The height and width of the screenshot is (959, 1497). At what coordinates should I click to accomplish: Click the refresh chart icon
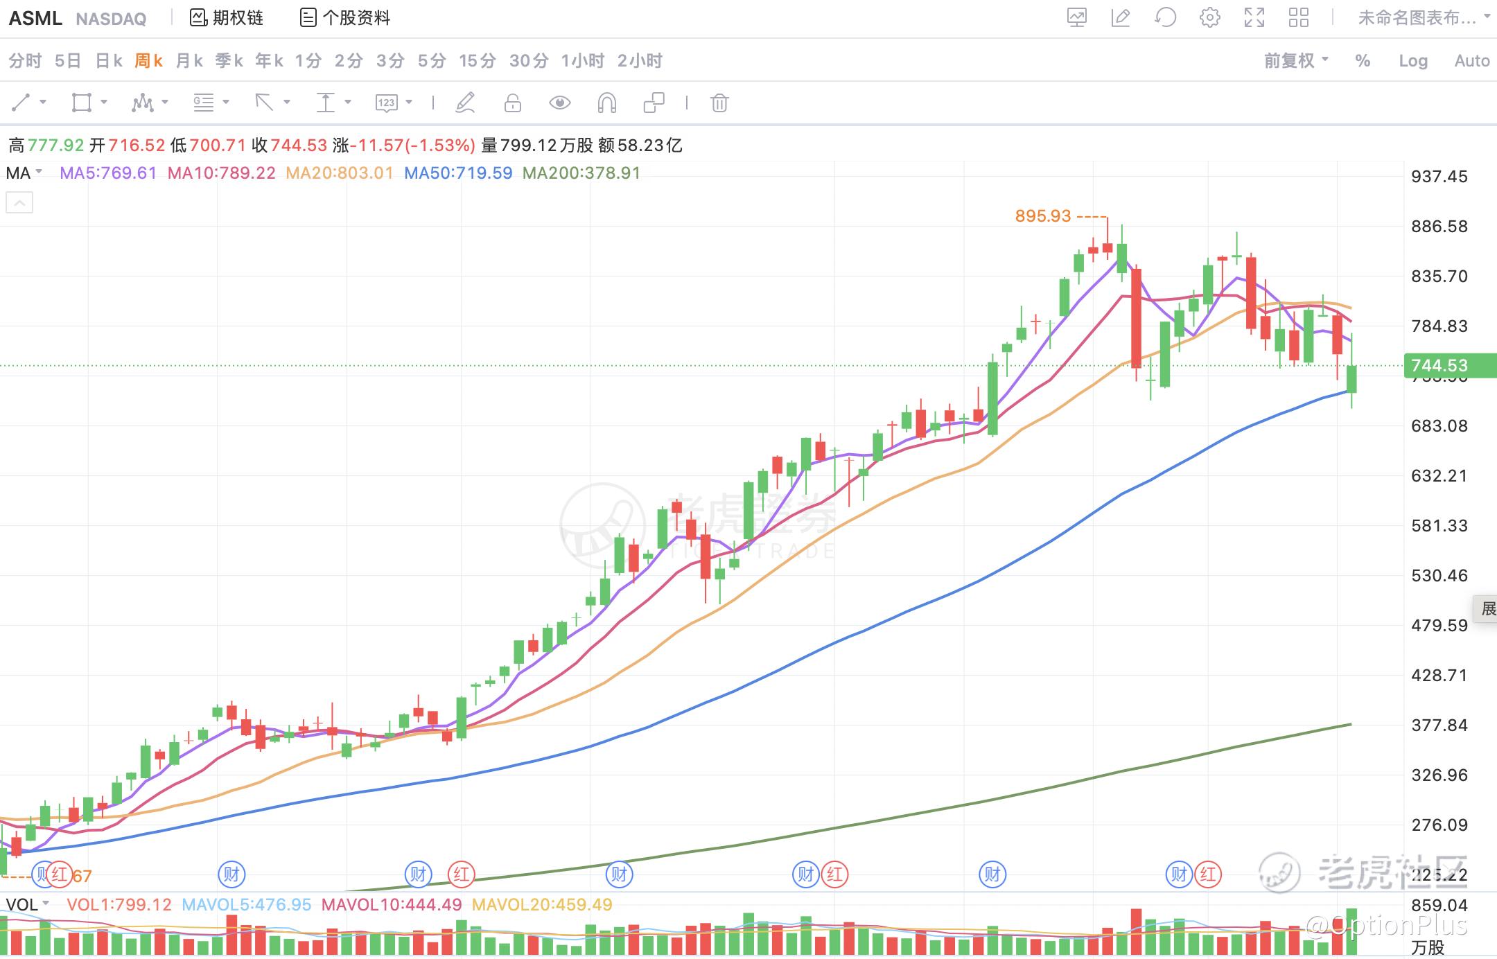[x=1165, y=18]
